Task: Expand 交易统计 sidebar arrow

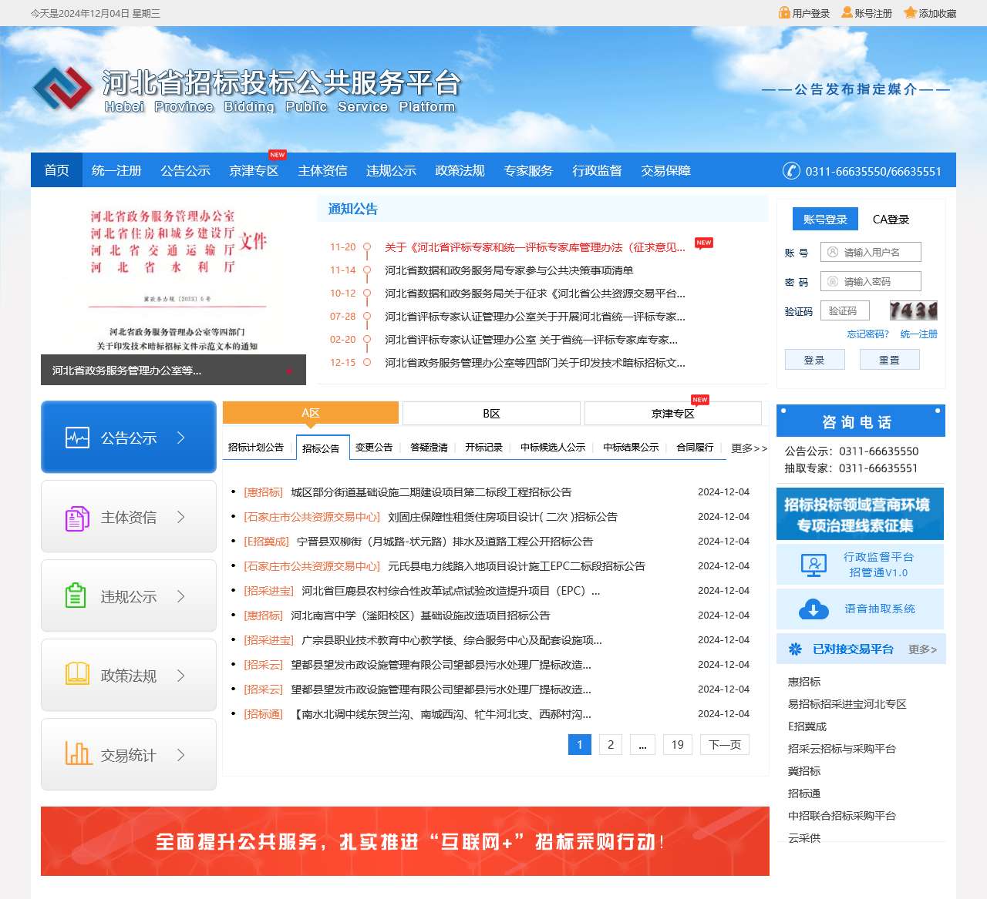Action: 181,755
